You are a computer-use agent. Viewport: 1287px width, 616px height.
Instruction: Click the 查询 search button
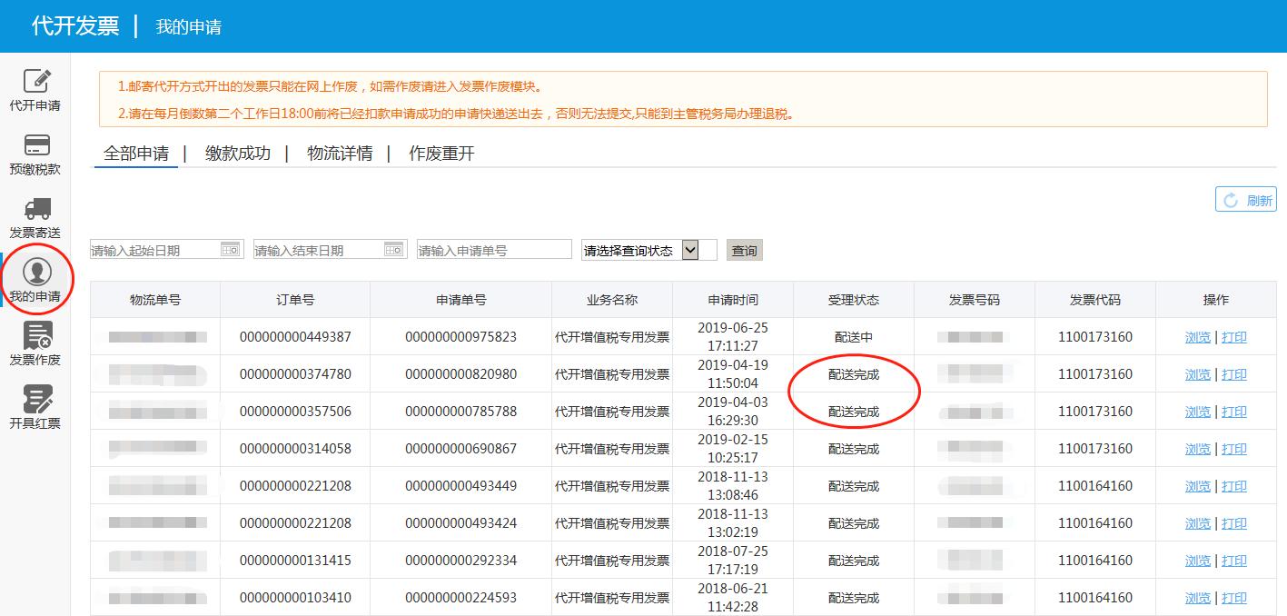(744, 249)
